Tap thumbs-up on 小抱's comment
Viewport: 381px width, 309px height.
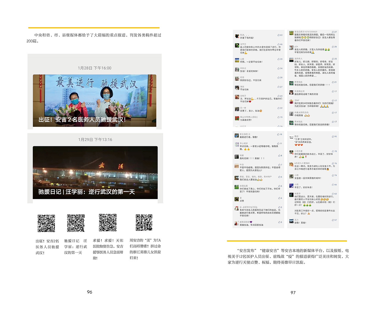tap(333, 175)
